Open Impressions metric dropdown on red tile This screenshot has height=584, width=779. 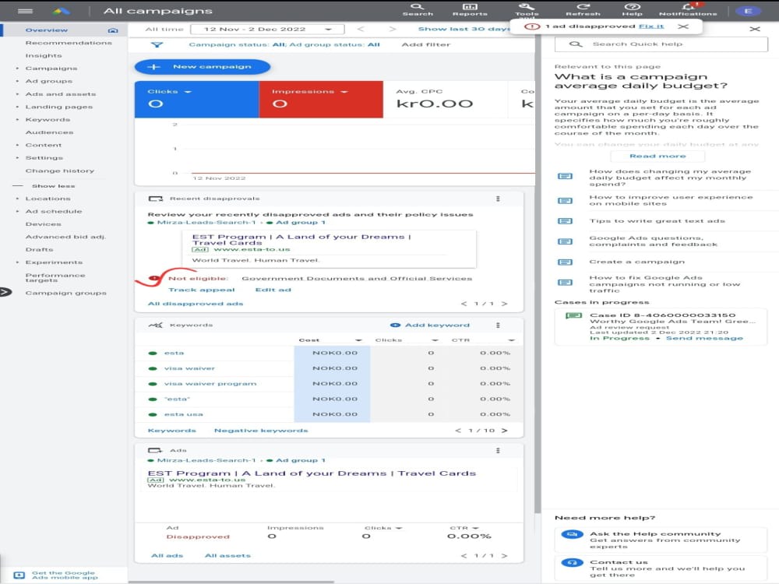(x=344, y=92)
